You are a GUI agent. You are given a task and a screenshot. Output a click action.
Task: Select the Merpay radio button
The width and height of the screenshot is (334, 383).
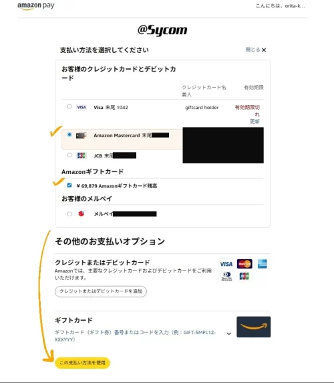click(x=69, y=214)
